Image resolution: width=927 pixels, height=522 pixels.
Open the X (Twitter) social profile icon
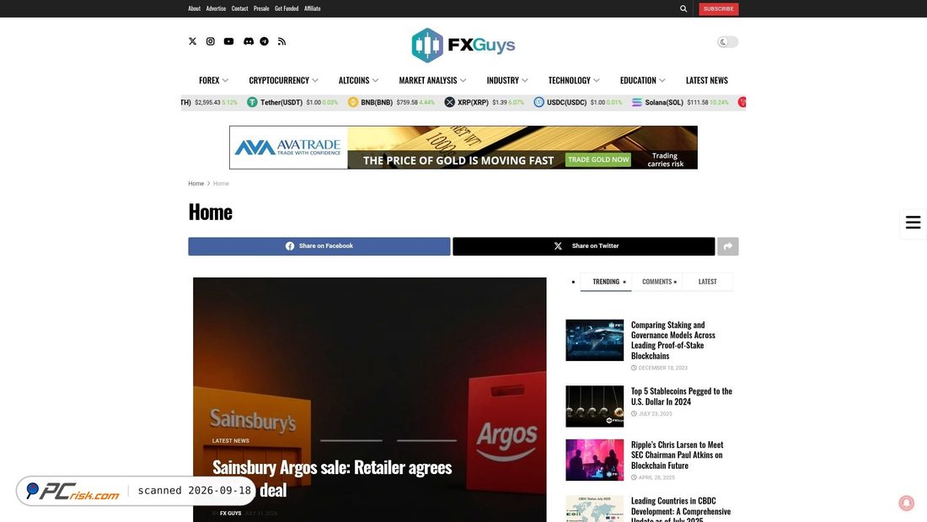[192, 41]
